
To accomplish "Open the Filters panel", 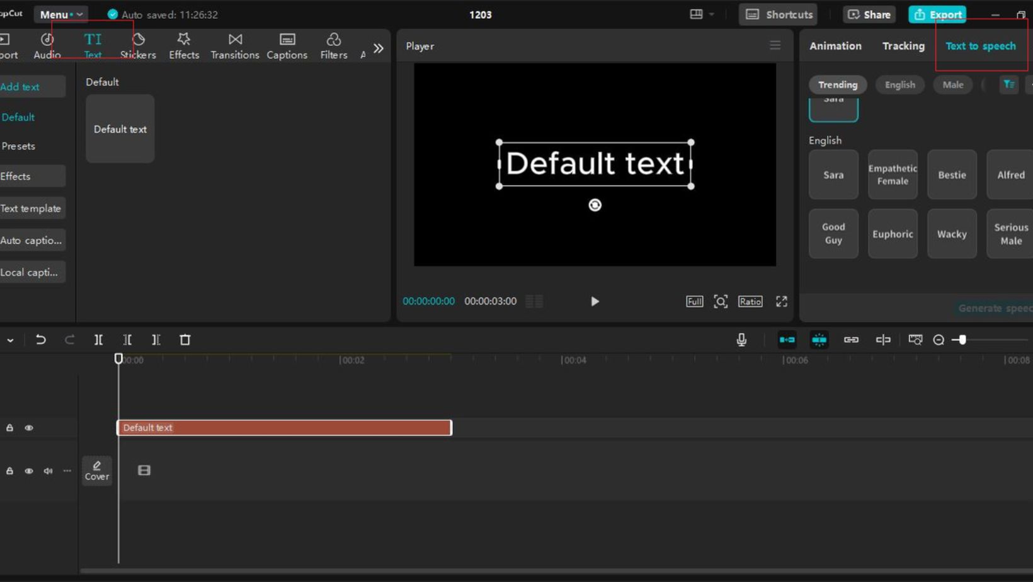I will point(334,46).
